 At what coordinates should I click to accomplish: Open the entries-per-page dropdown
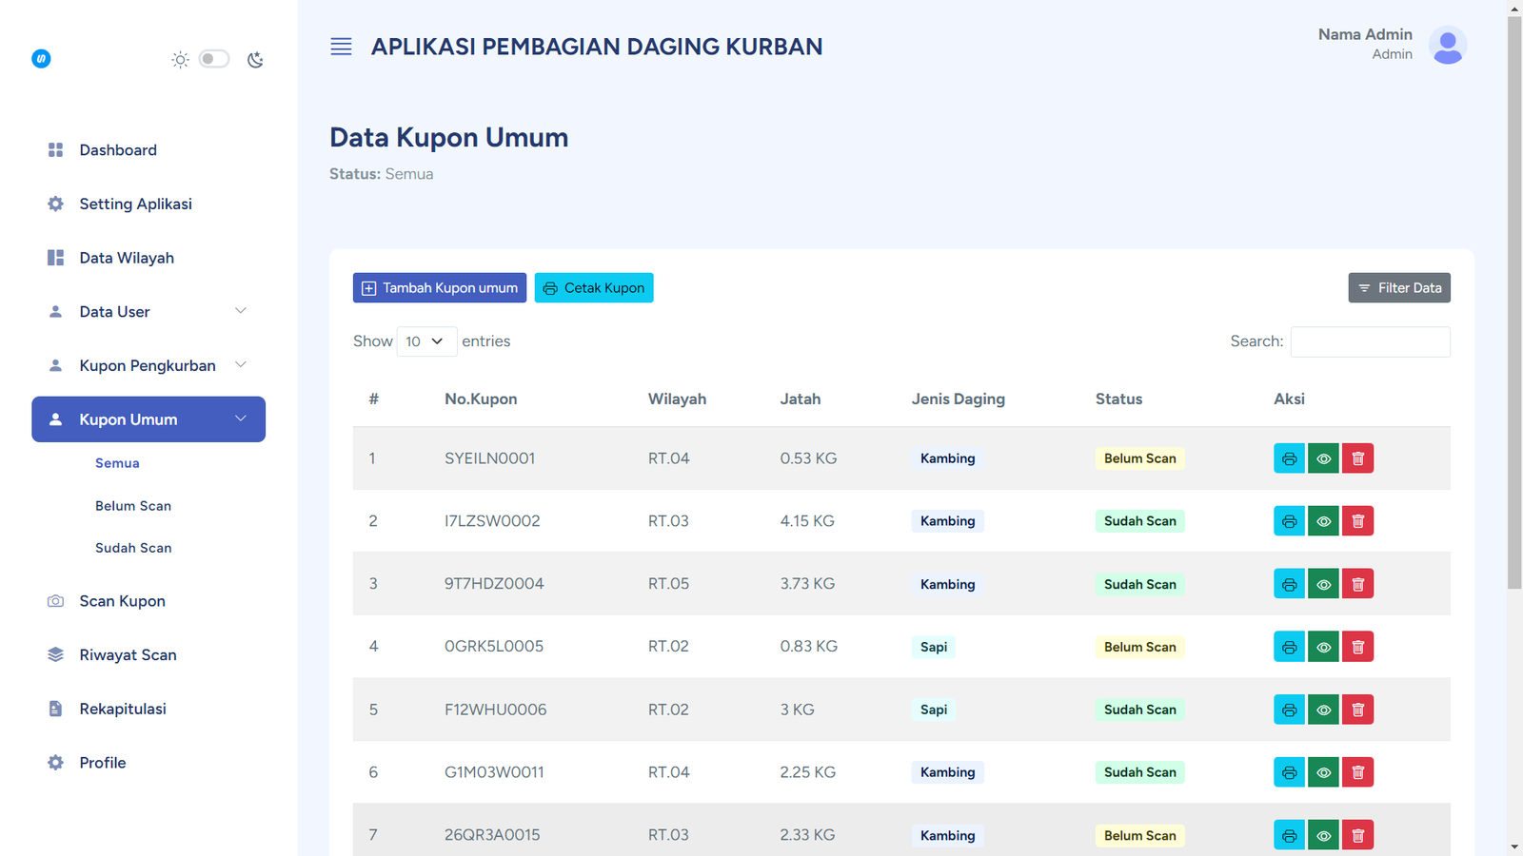coord(425,341)
